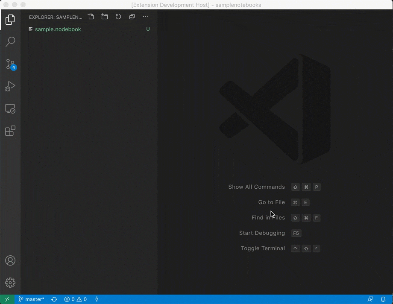Image resolution: width=393 pixels, height=304 pixels.
Task: Create a new file from Explorer toolbar
Action: (91, 17)
